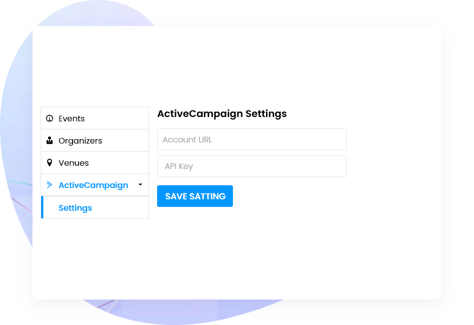The width and height of the screenshot is (474, 325).
Task: Click the dashboard icon beside Events
Action: [x=49, y=118]
